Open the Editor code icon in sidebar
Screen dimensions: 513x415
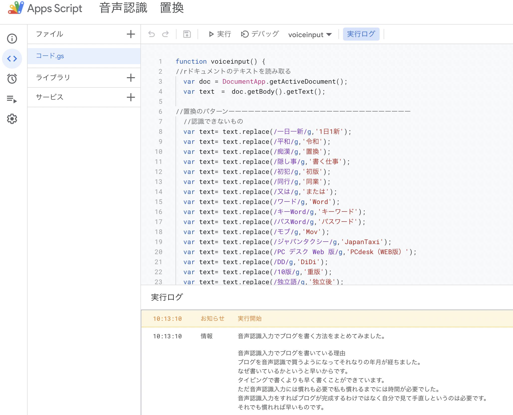tap(12, 59)
